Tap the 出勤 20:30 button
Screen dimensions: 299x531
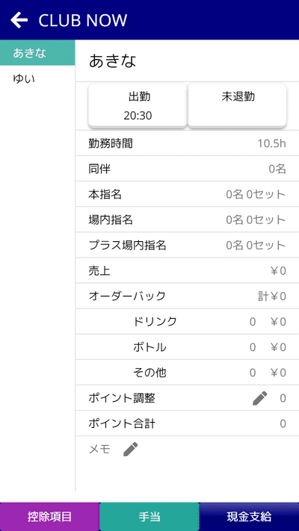click(x=138, y=105)
